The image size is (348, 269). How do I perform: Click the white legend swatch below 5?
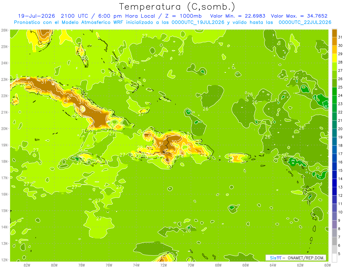click(335, 258)
